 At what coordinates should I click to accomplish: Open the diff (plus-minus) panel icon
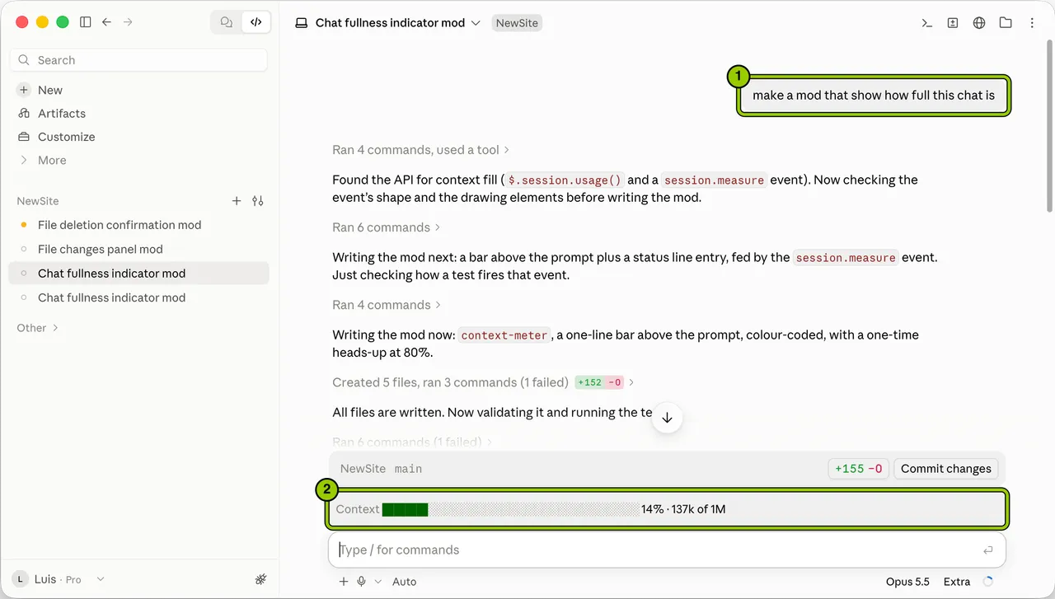pos(953,23)
